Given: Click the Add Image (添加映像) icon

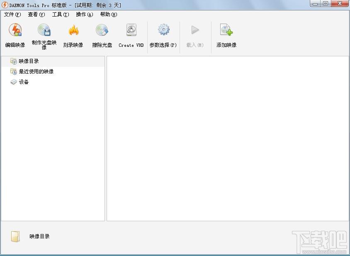Looking at the screenshot, I should click(226, 31).
